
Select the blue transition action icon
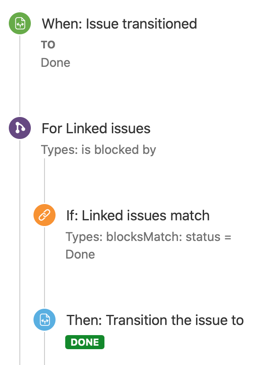click(45, 320)
